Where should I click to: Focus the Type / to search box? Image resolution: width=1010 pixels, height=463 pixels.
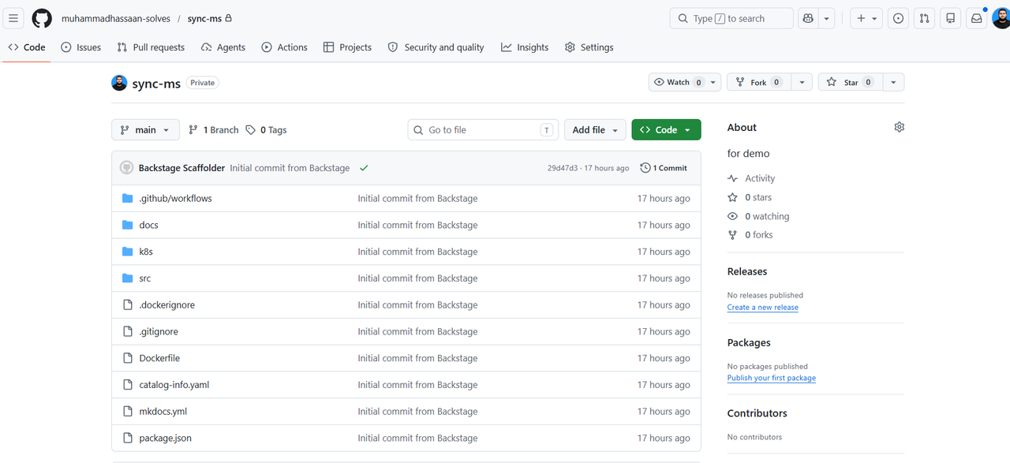[731, 18]
